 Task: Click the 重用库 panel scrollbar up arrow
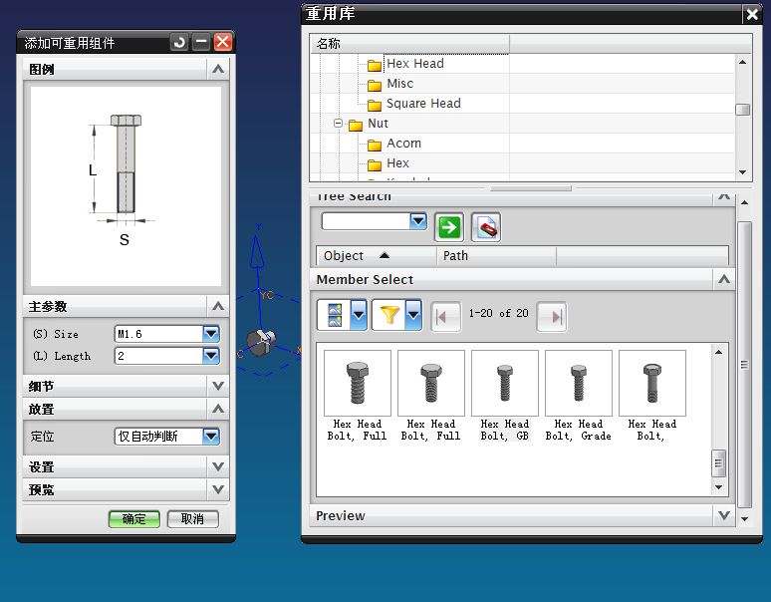coord(744,202)
